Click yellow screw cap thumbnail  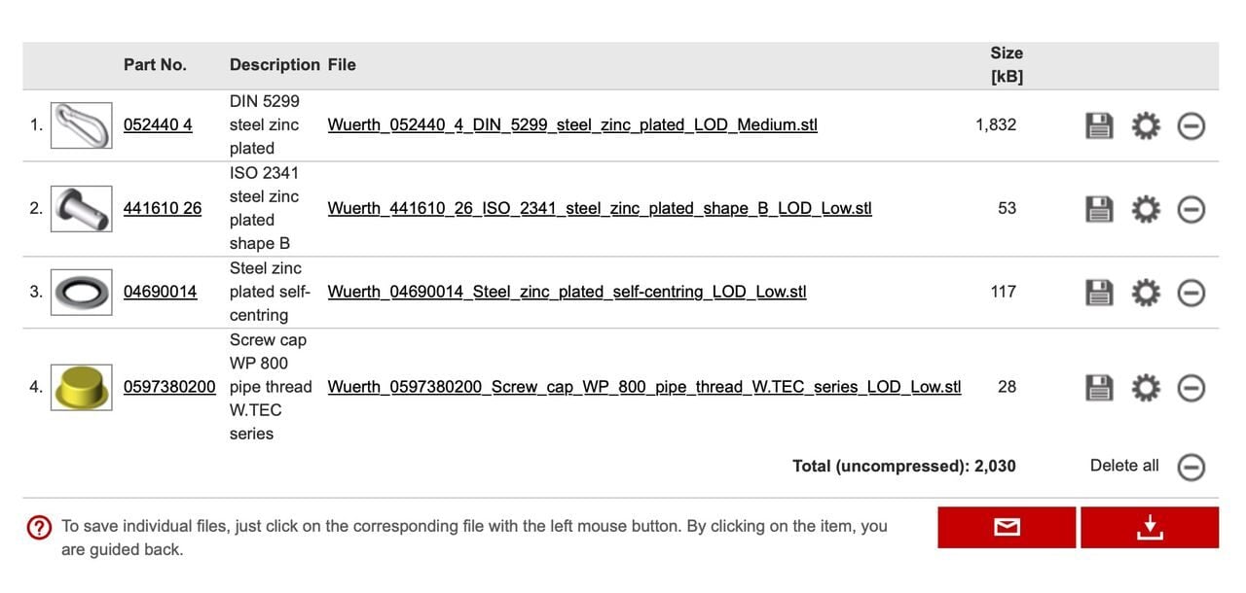coord(81,387)
